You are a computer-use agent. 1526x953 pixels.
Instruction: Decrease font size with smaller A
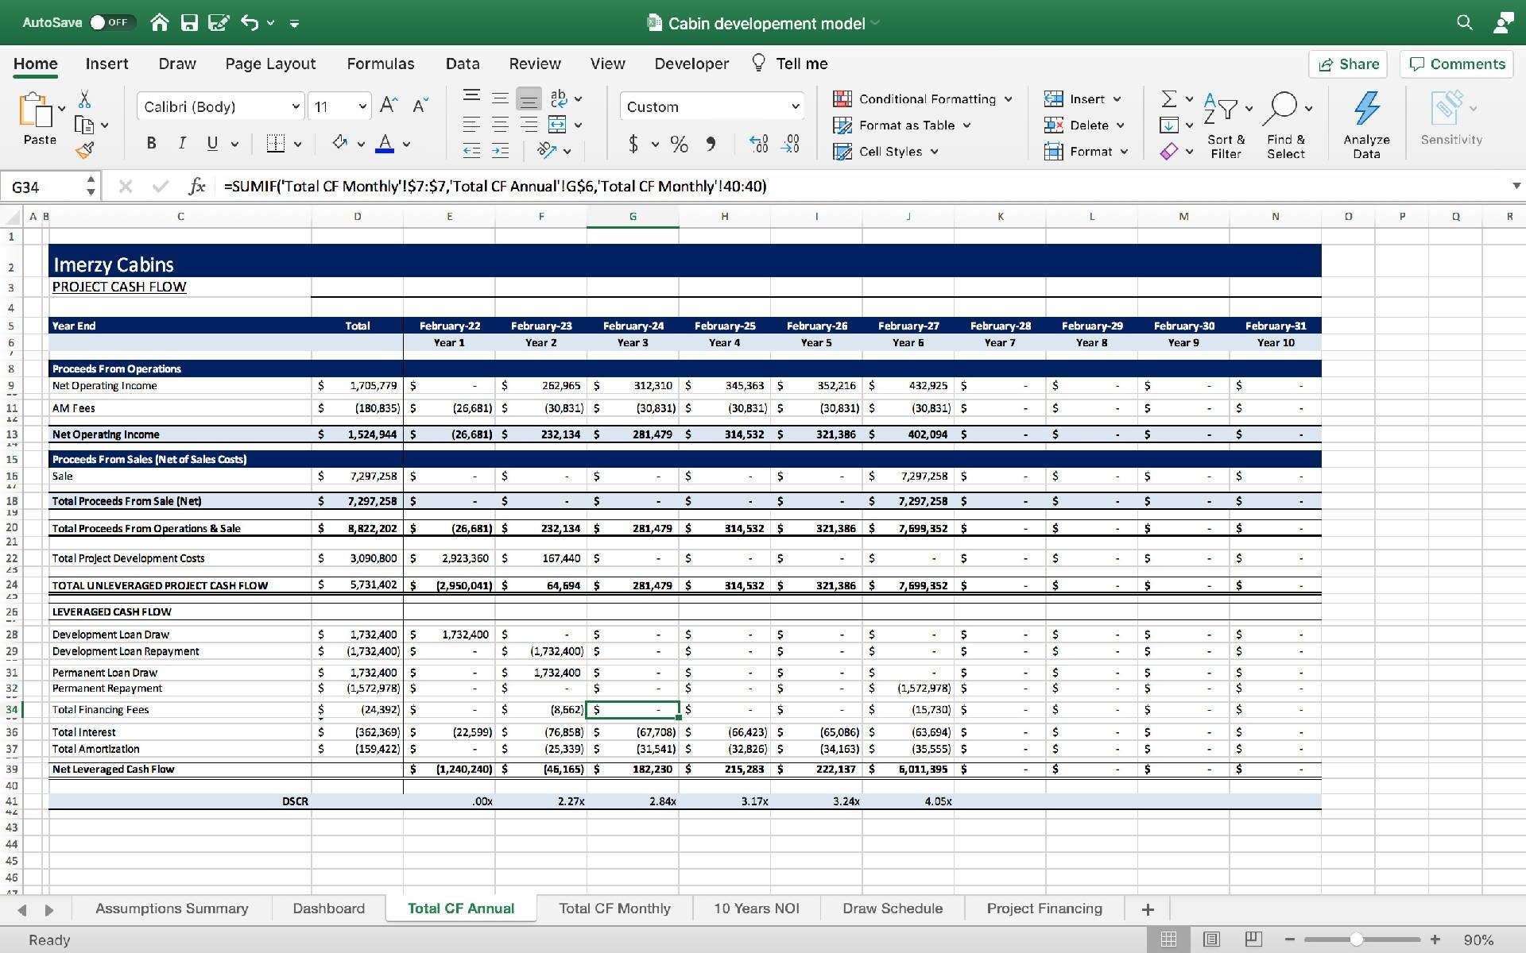(x=420, y=106)
